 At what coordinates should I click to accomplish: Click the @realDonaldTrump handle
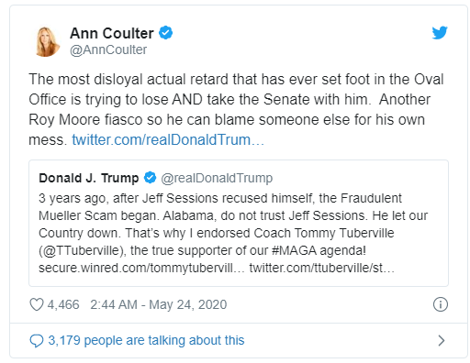(x=217, y=178)
